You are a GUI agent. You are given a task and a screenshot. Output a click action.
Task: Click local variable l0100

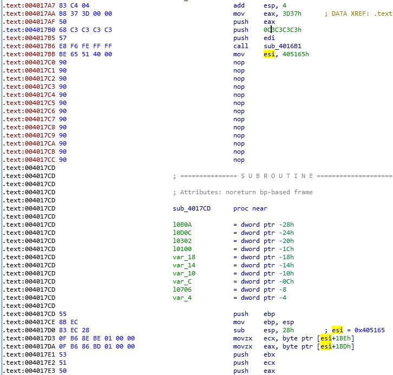click(x=182, y=249)
